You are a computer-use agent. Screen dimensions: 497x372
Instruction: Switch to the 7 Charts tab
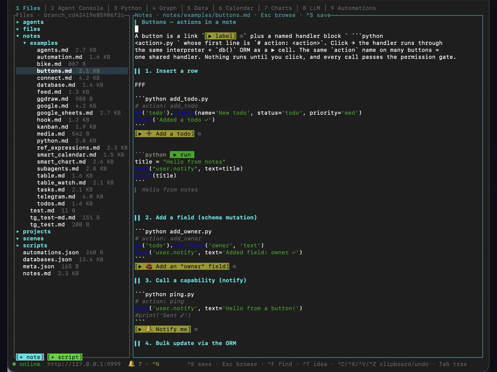pos(278,8)
